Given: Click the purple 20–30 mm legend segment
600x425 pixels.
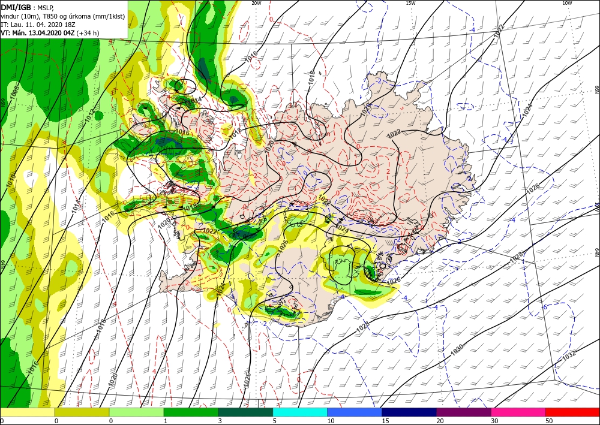Looking at the screenshot, I should (464, 412).
